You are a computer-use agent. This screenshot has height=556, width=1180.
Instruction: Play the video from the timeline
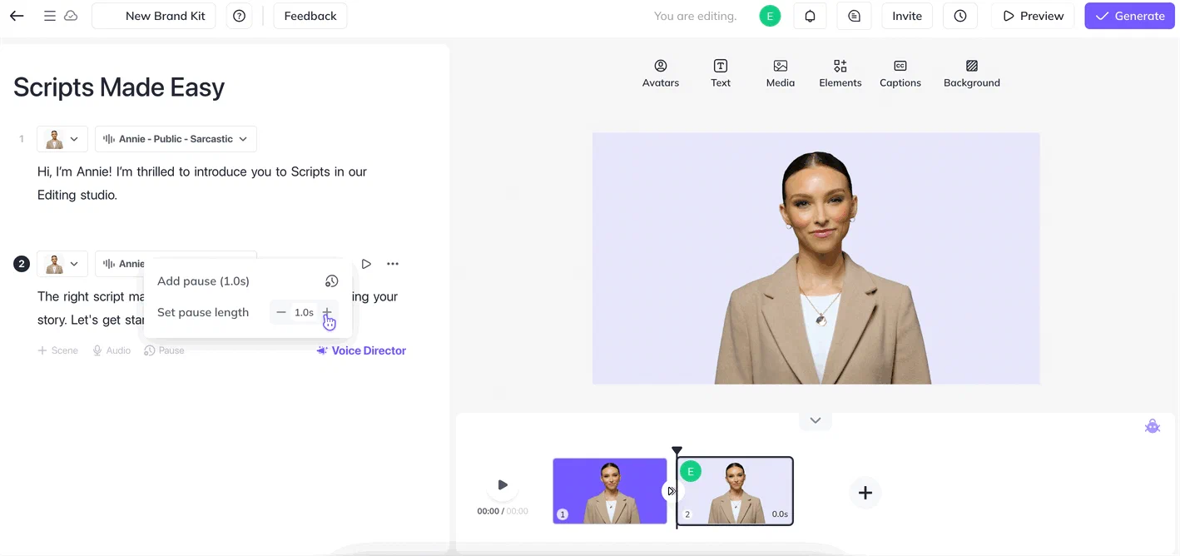coord(503,484)
